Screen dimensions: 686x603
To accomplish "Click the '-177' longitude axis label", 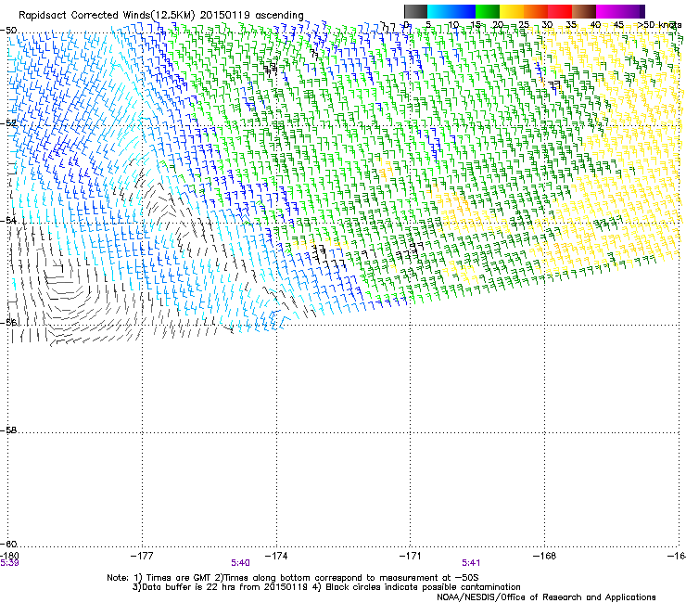I will 142,556.
